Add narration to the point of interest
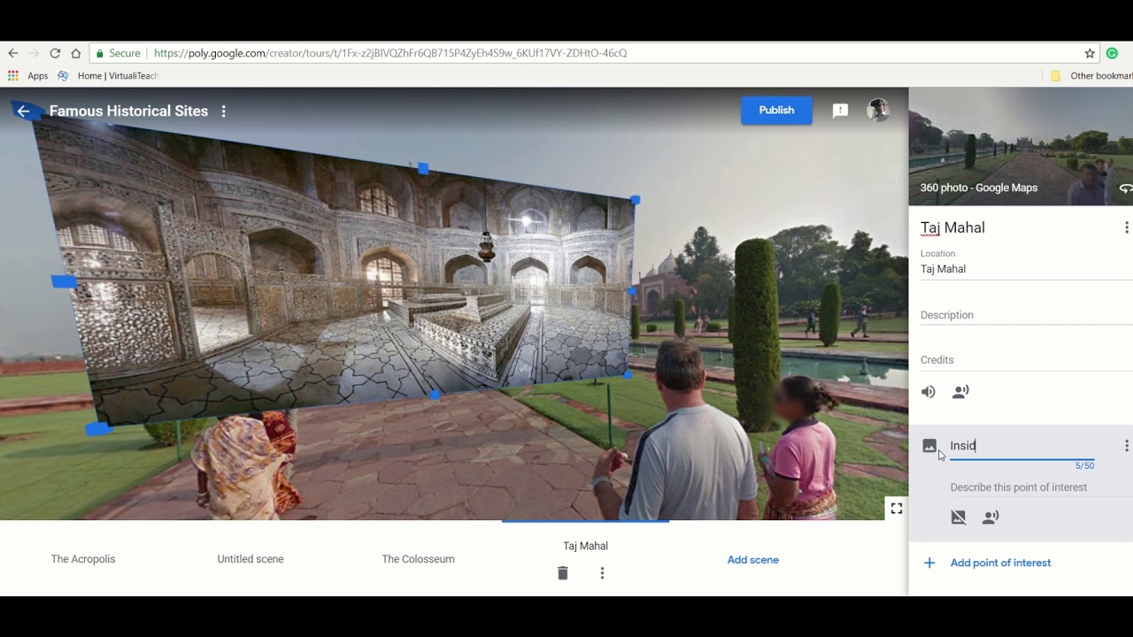The width and height of the screenshot is (1133, 637). (x=990, y=517)
